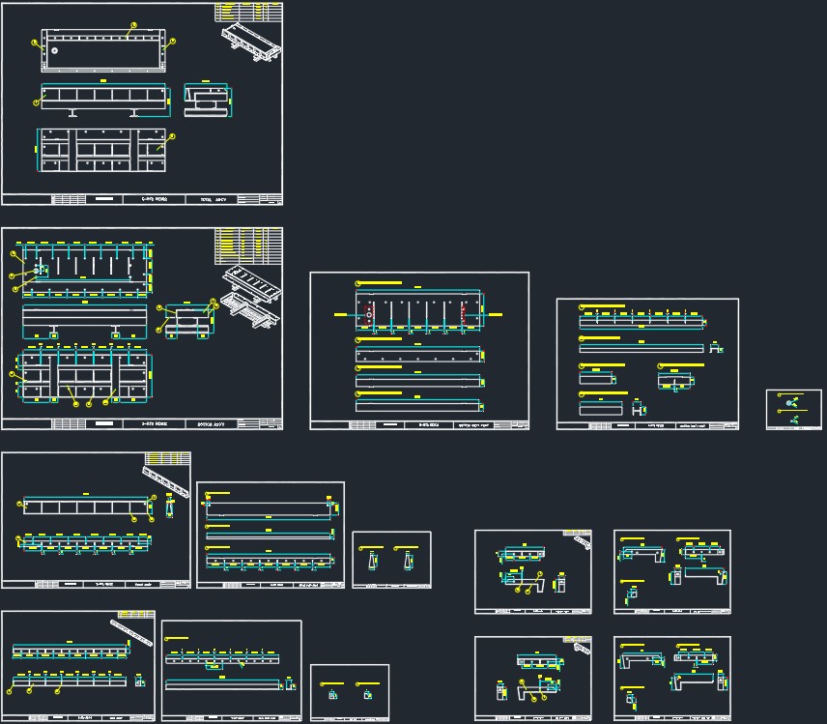Click the small circular hole in the top-left sheet's plan view
827x724 pixels.
coord(55,51)
